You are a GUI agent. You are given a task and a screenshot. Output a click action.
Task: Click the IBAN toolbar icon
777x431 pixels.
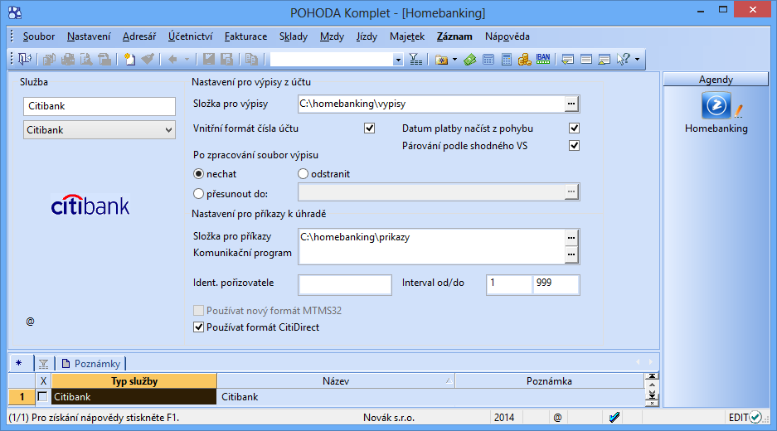tap(543, 60)
